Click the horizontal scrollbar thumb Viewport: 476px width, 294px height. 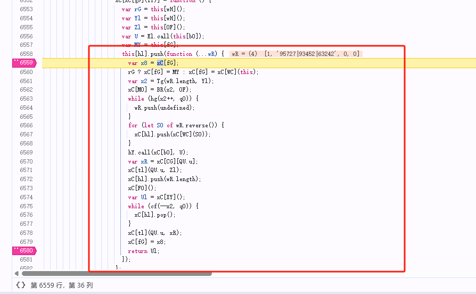[117, 274]
